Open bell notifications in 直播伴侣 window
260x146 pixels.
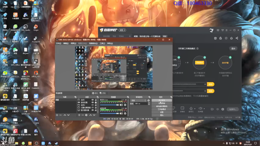(x=231, y=38)
